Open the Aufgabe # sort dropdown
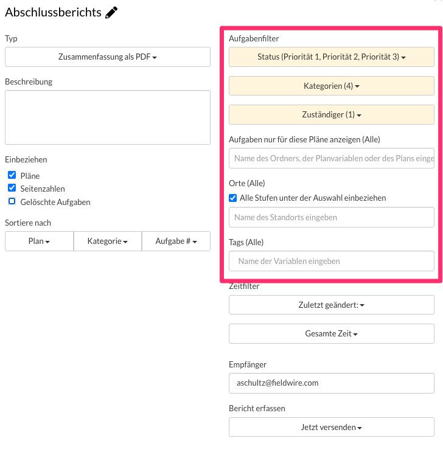This screenshot has height=455, width=443. click(176, 241)
